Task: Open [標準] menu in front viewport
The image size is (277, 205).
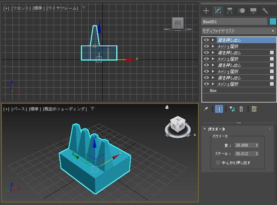Action: tap(38, 8)
